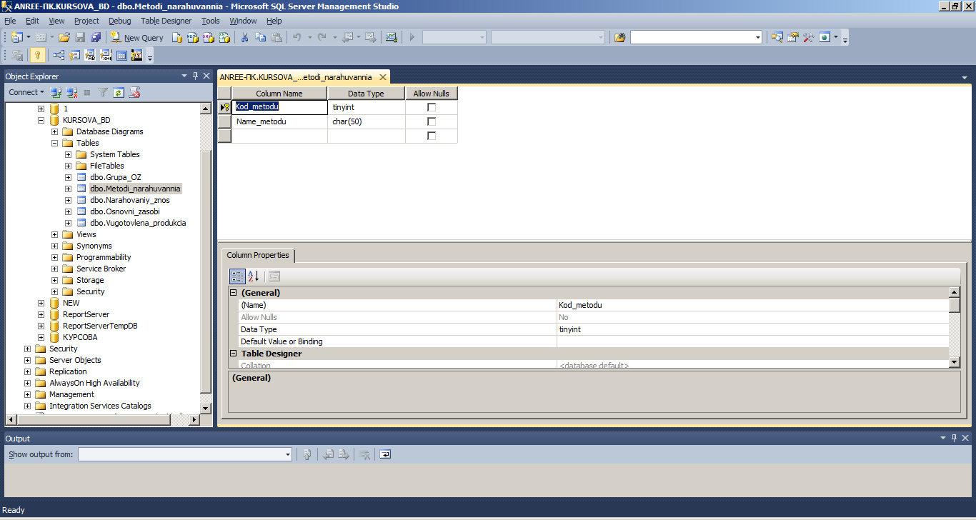
Task: Click the Undo arrow icon
Action: coord(297,37)
